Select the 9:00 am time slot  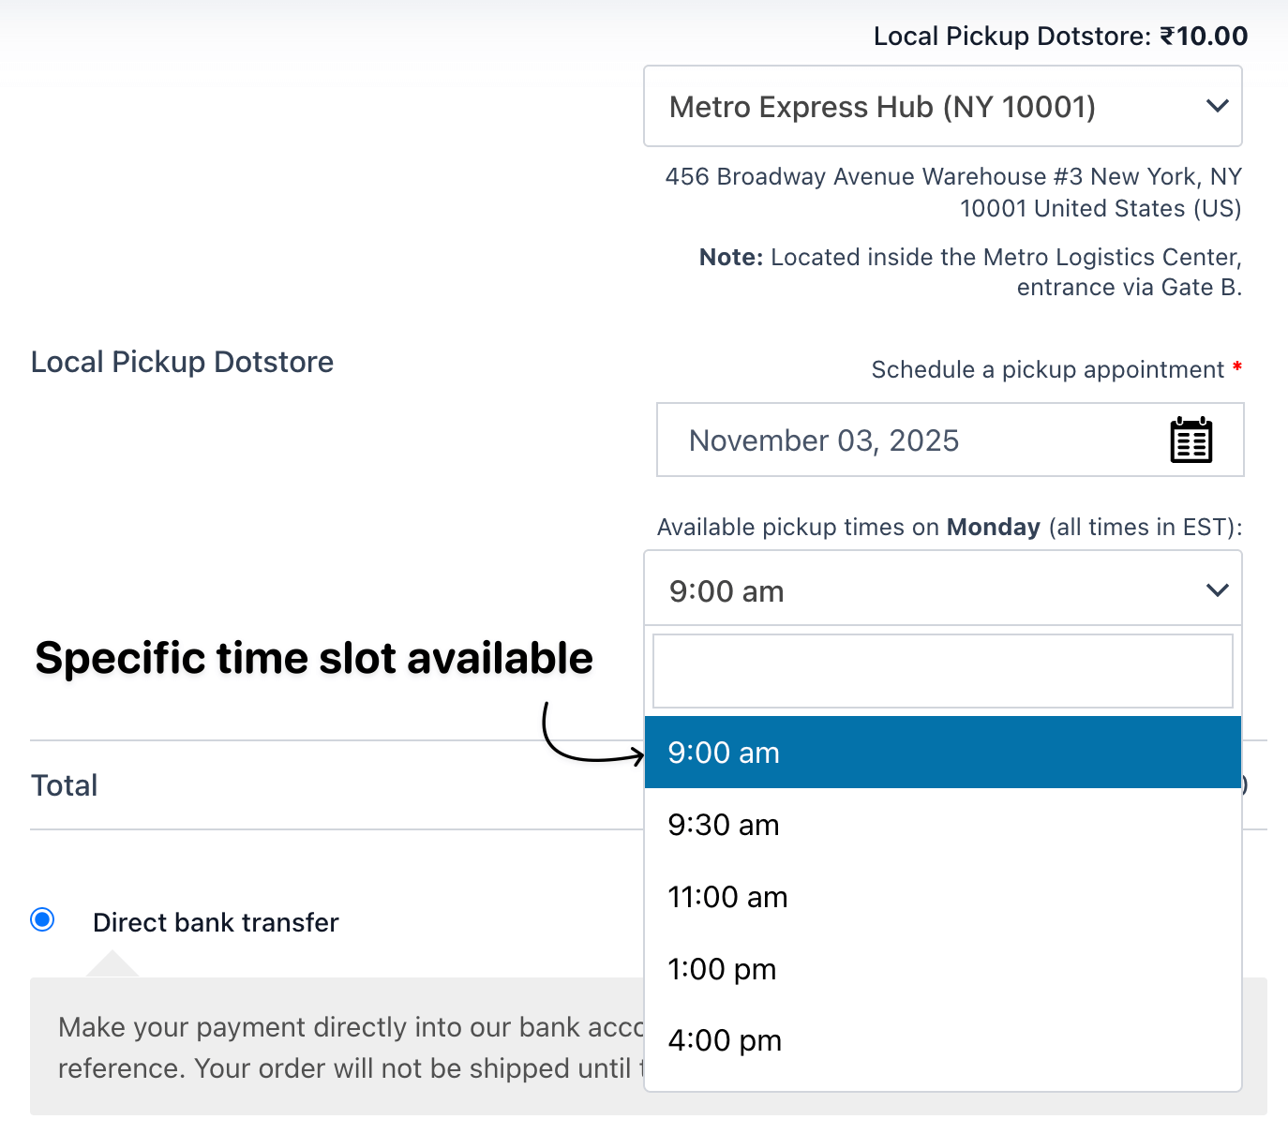[x=942, y=752]
